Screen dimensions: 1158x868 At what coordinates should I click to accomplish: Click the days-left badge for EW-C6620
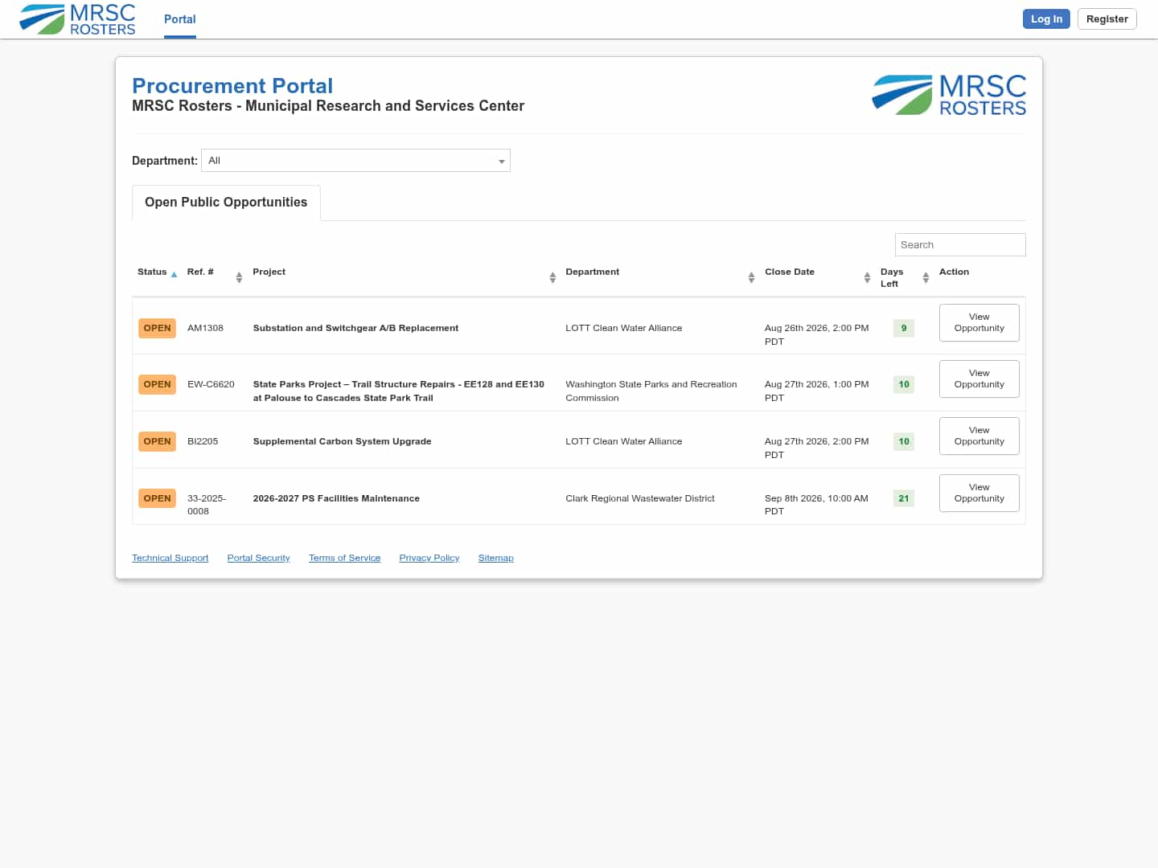904,384
